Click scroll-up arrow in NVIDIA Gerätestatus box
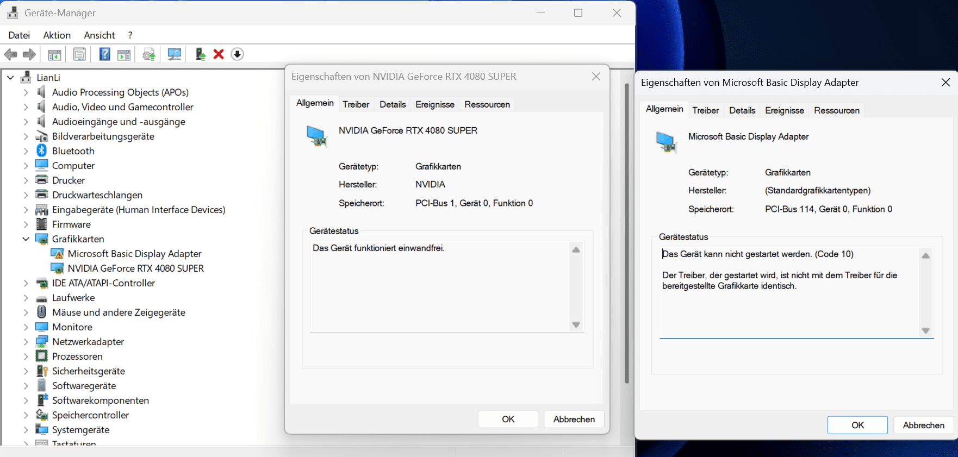958x457 pixels. pyautogui.click(x=576, y=249)
